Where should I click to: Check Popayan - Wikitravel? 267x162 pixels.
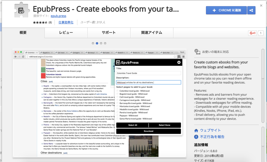(117, 116)
